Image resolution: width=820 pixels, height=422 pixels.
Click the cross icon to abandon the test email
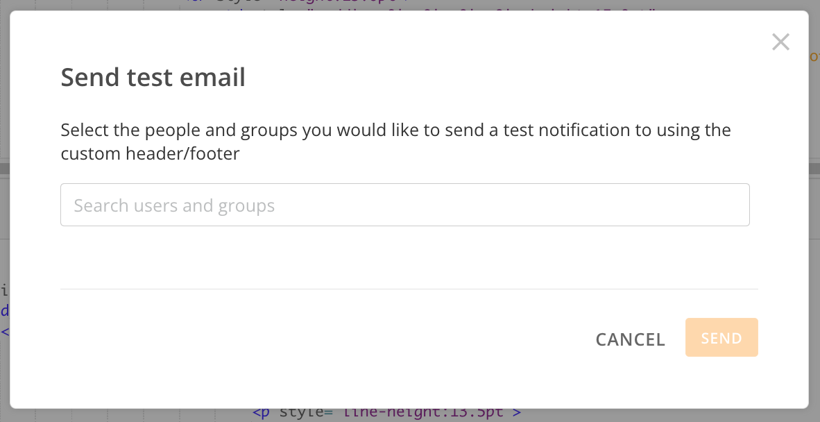click(x=780, y=42)
